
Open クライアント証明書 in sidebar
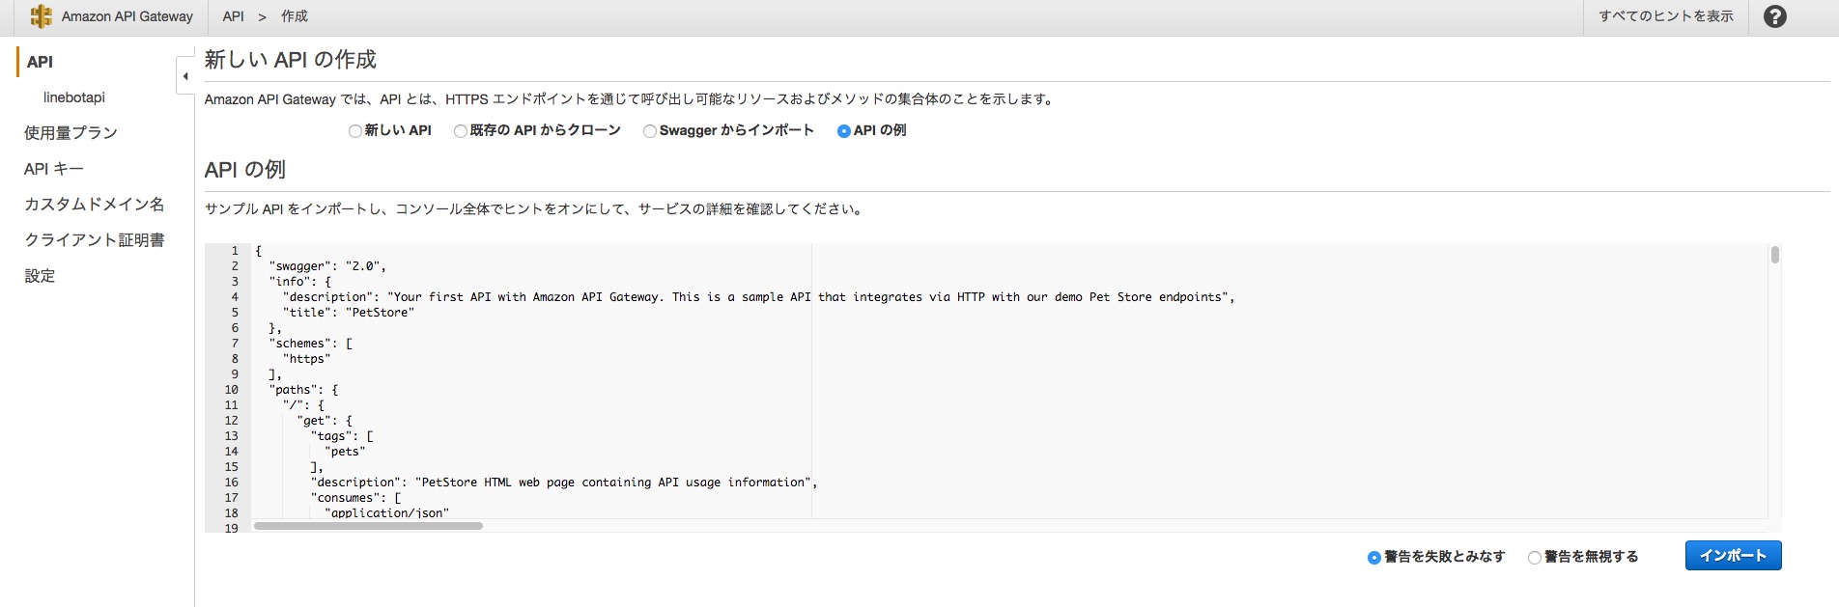click(95, 240)
